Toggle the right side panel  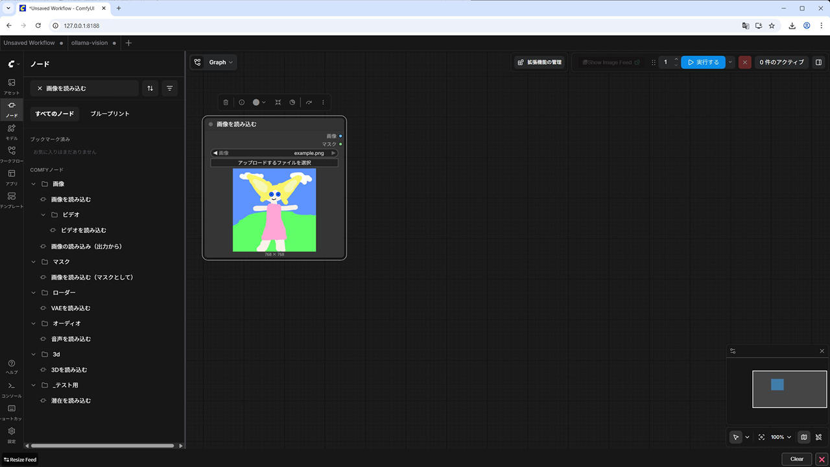[x=818, y=62]
